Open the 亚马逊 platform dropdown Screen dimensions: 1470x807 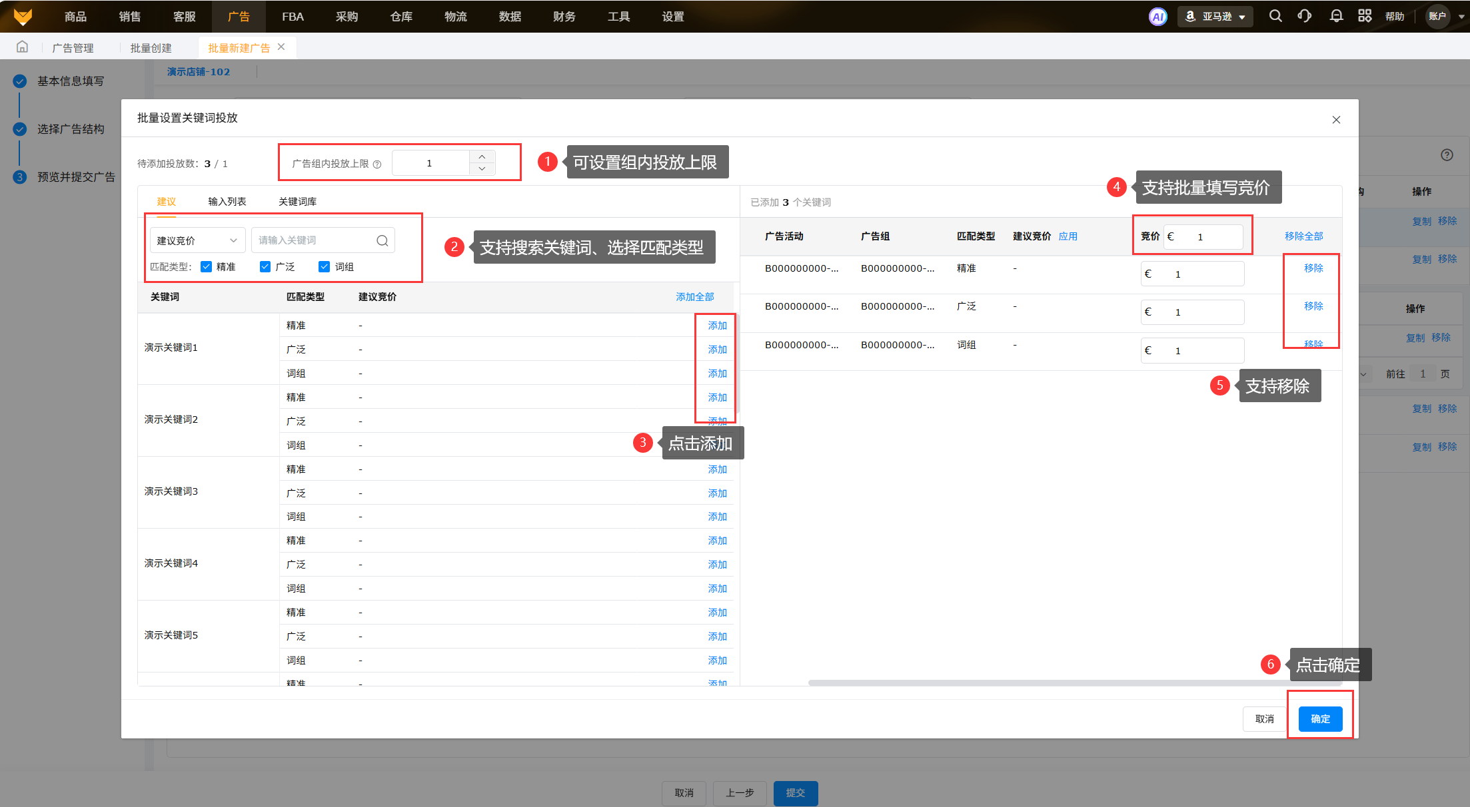(x=1216, y=17)
